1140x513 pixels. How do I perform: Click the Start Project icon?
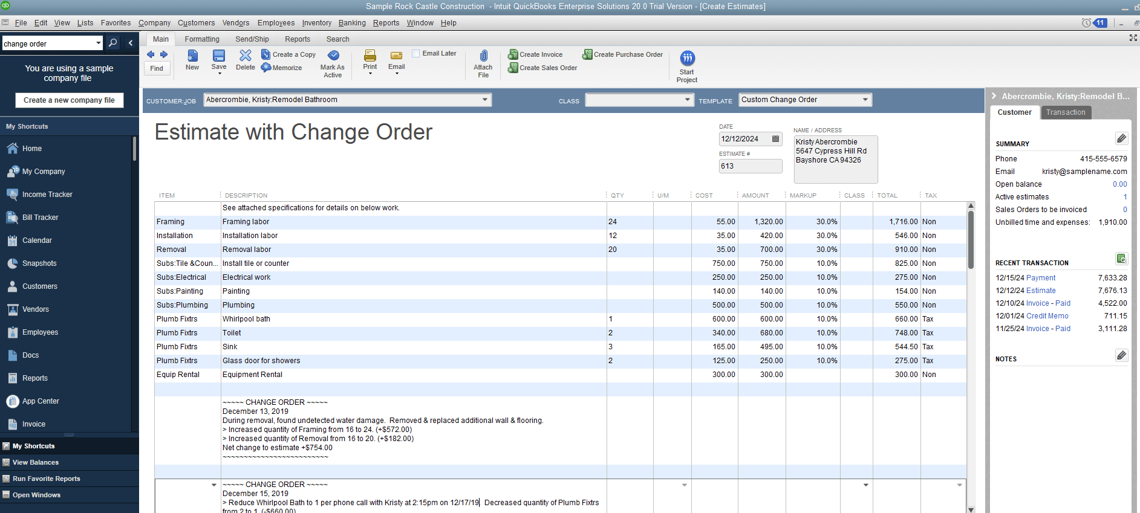(687, 59)
